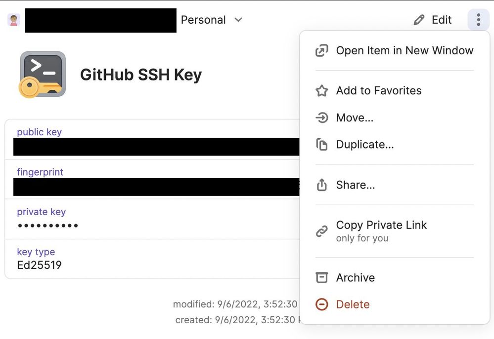This screenshot has width=494, height=339.
Task: Click the pencil Edit icon
Action: (x=419, y=20)
